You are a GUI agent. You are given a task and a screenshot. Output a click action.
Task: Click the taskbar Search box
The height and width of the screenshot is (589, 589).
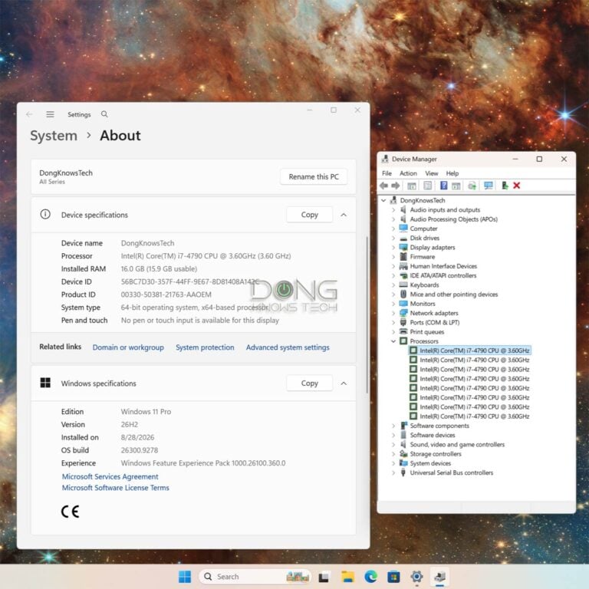[255, 577]
